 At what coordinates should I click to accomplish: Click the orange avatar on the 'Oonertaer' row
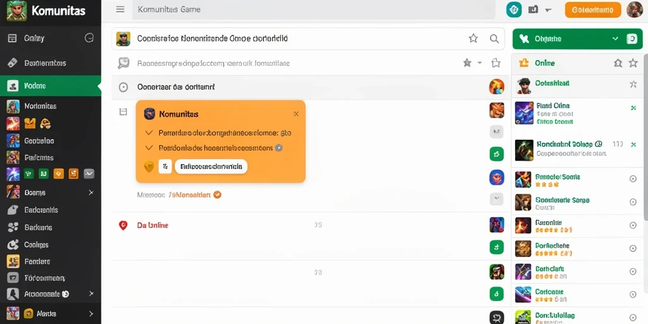[x=496, y=87]
